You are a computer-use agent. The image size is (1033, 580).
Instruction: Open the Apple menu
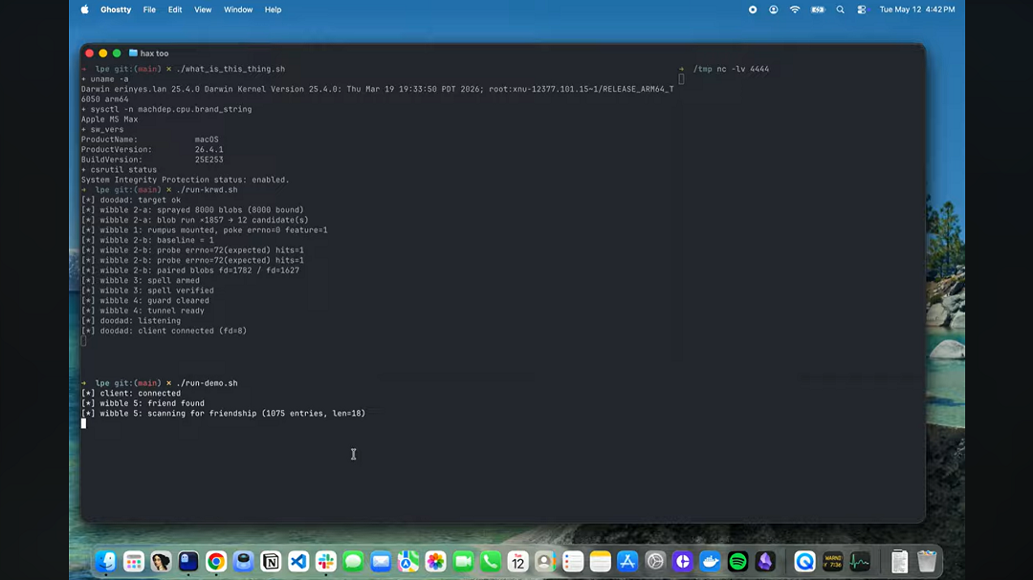(x=85, y=10)
